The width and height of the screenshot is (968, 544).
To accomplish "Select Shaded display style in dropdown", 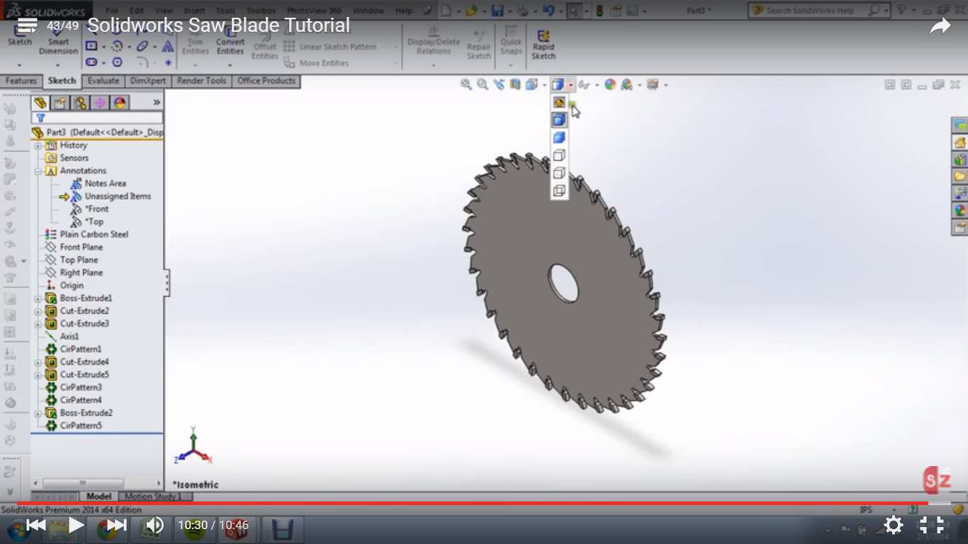I will (x=559, y=137).
